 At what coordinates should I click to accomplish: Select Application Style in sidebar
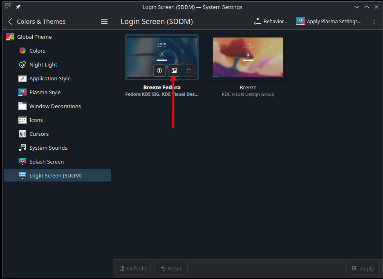[58, 78]
